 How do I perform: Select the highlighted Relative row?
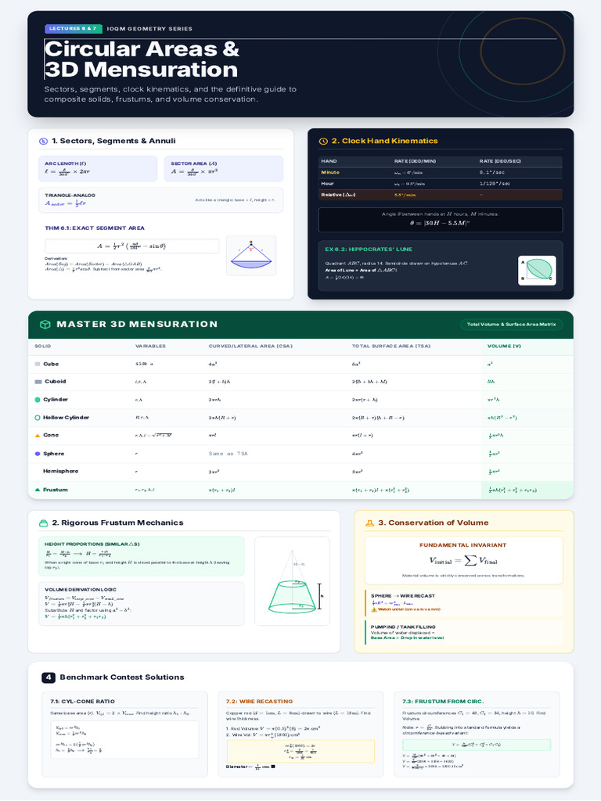[440, 195]
